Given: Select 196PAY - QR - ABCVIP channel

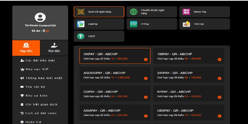Looking at the screenshot, I should click(189, 56).
